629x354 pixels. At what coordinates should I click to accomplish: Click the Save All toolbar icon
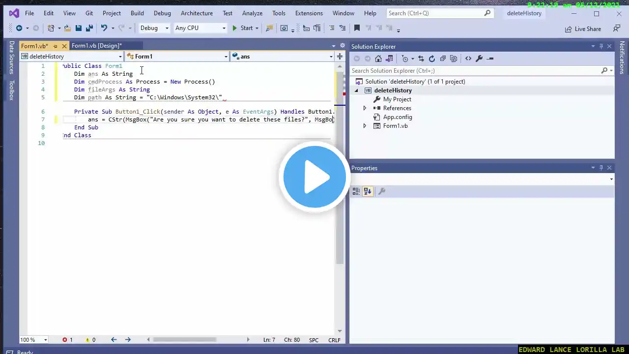pos(89,29)
